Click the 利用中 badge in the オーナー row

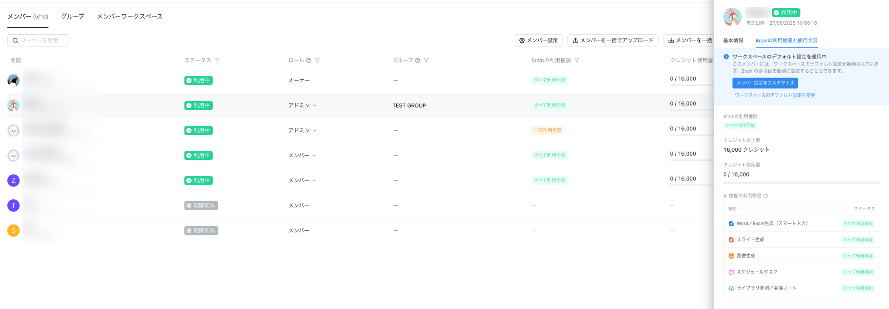click(198, 80)
